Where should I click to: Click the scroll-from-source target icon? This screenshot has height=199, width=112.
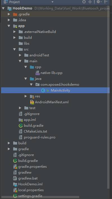(x=84, y=2)
